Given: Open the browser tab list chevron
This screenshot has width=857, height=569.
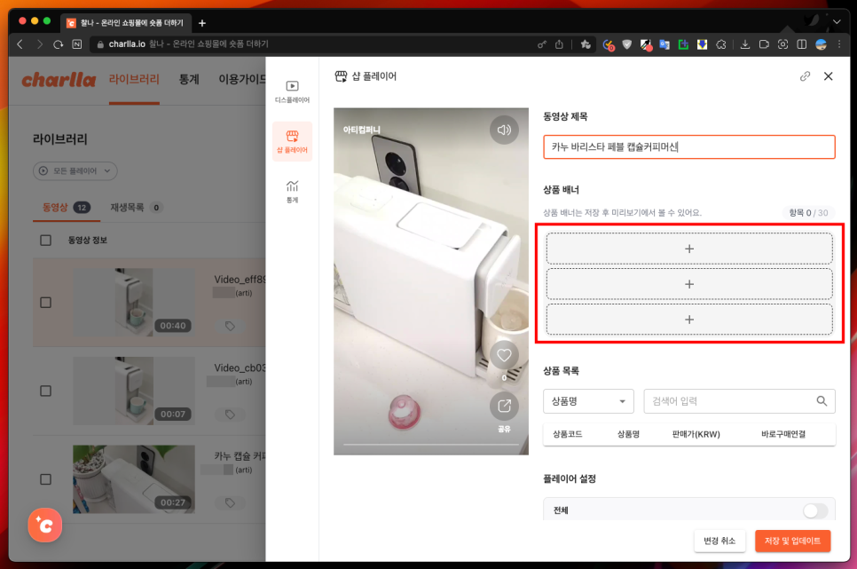Looking at the screenshot, I should 837,22.
